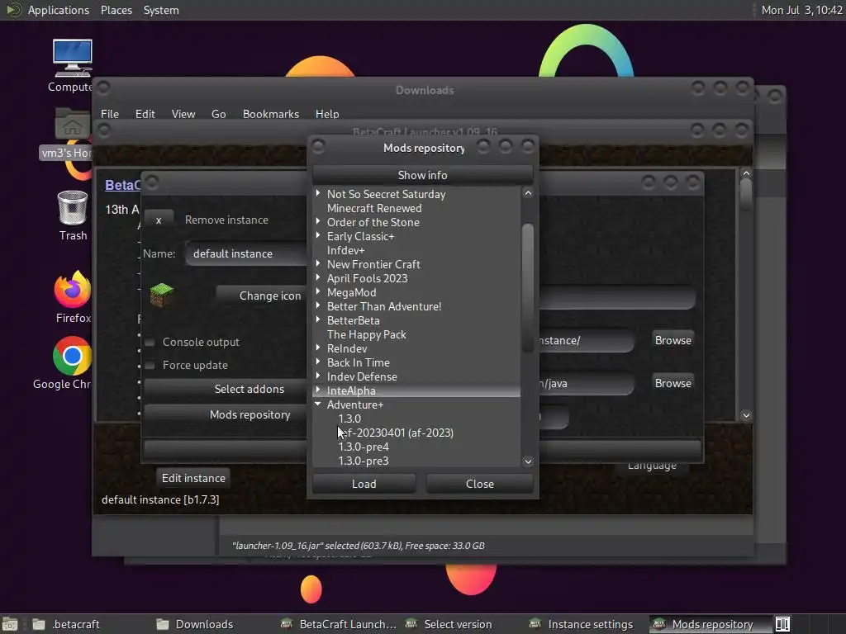Open the Applications menu in top panel
Image resolution: width=846 pixels, height=634 pixels.
59,10
